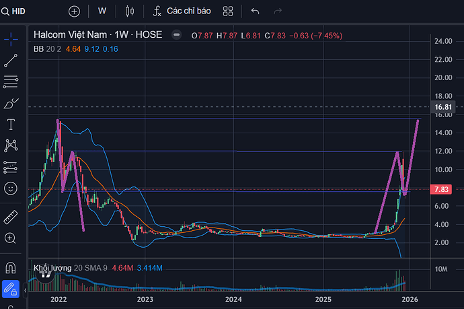The image size is (464, 309).
Task: Open the weekly W interval selector
Action: (102, 11)
